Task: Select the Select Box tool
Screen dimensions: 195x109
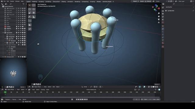Action: (30, 5)
